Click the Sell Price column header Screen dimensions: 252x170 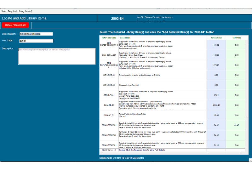pyautogui.click(x=237, y=38)
